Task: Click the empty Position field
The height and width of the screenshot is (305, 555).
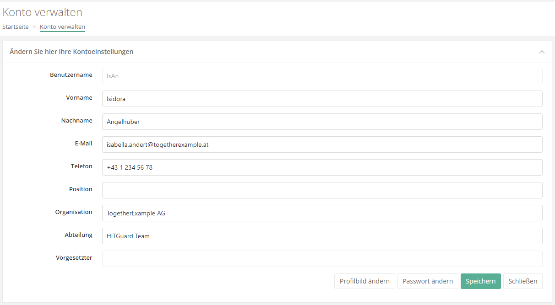Action: coord(322,190)
